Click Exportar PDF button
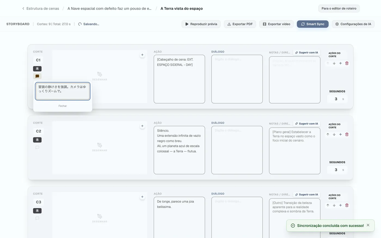The width and height of the screenshot is (381, 238). click(240, 24)
